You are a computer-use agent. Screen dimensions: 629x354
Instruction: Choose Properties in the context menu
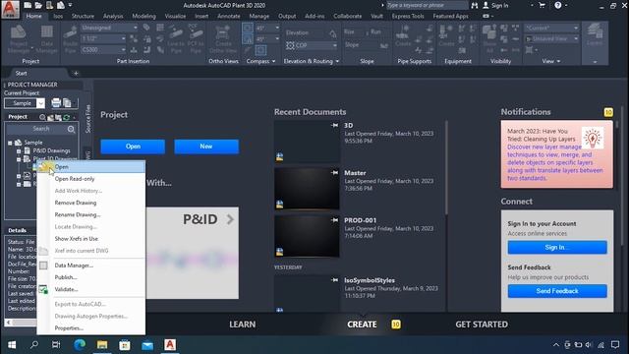click(x=91, y=327)
